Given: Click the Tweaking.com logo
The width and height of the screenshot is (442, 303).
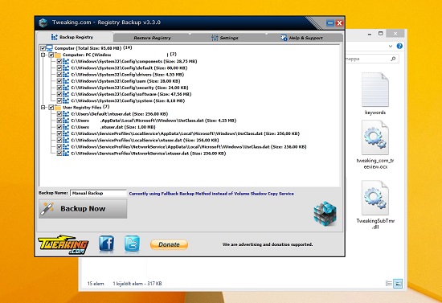Looking at the screenshot, I should point(63,244).
